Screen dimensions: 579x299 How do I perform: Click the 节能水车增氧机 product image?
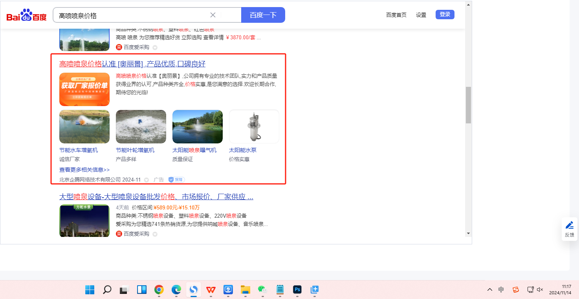(84, 127)
